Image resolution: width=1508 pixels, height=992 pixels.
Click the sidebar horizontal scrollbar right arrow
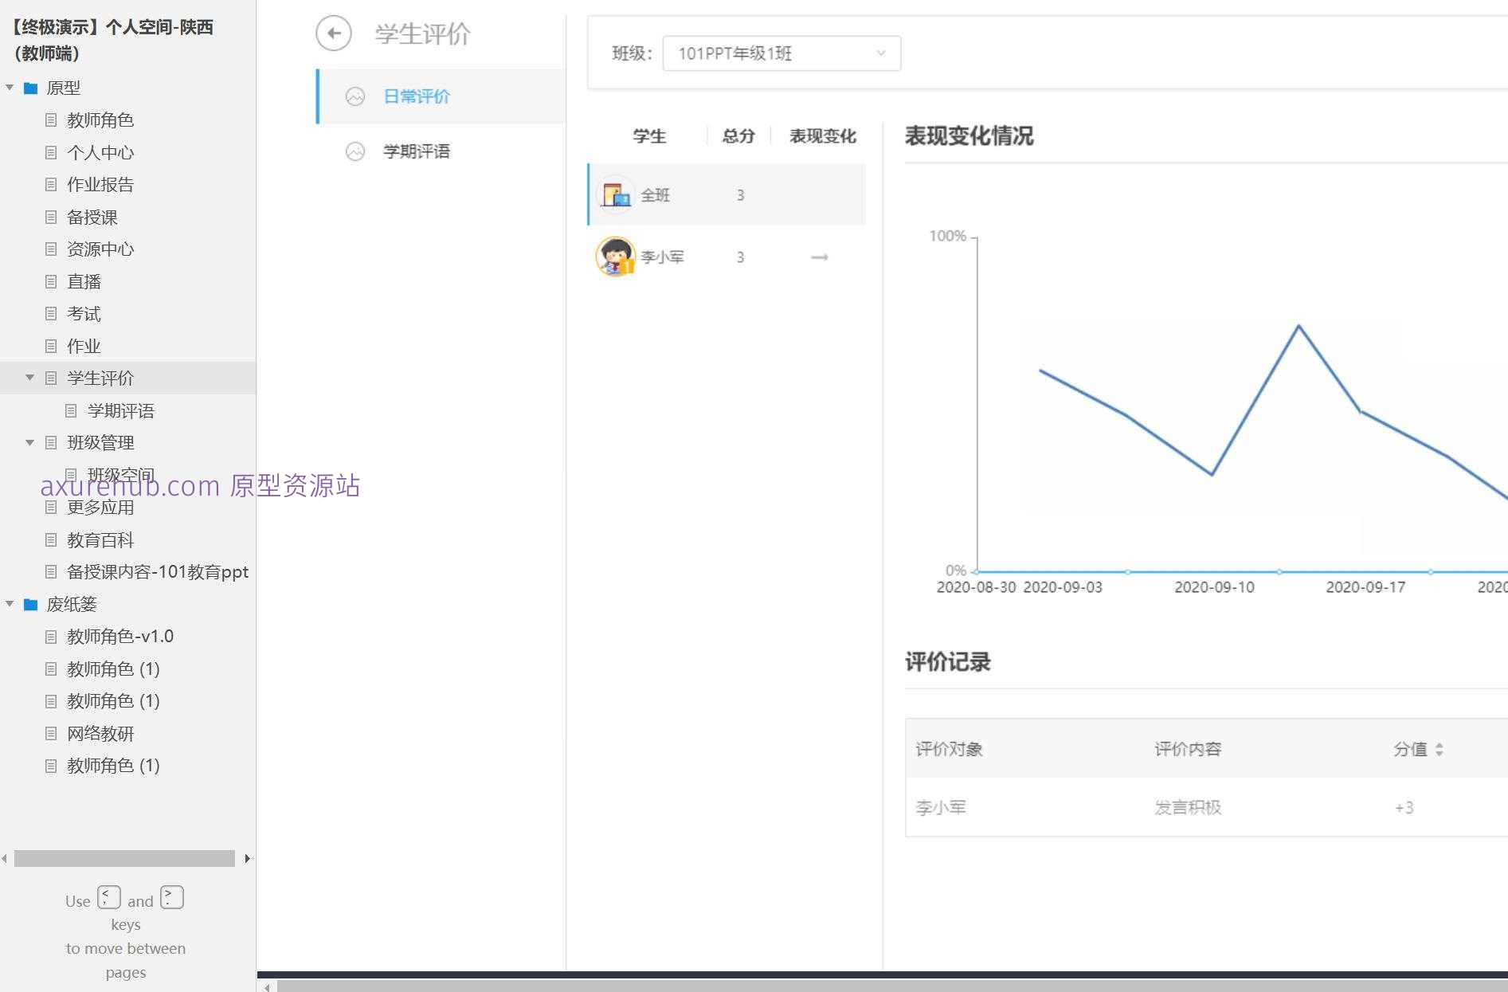[248, 858]
